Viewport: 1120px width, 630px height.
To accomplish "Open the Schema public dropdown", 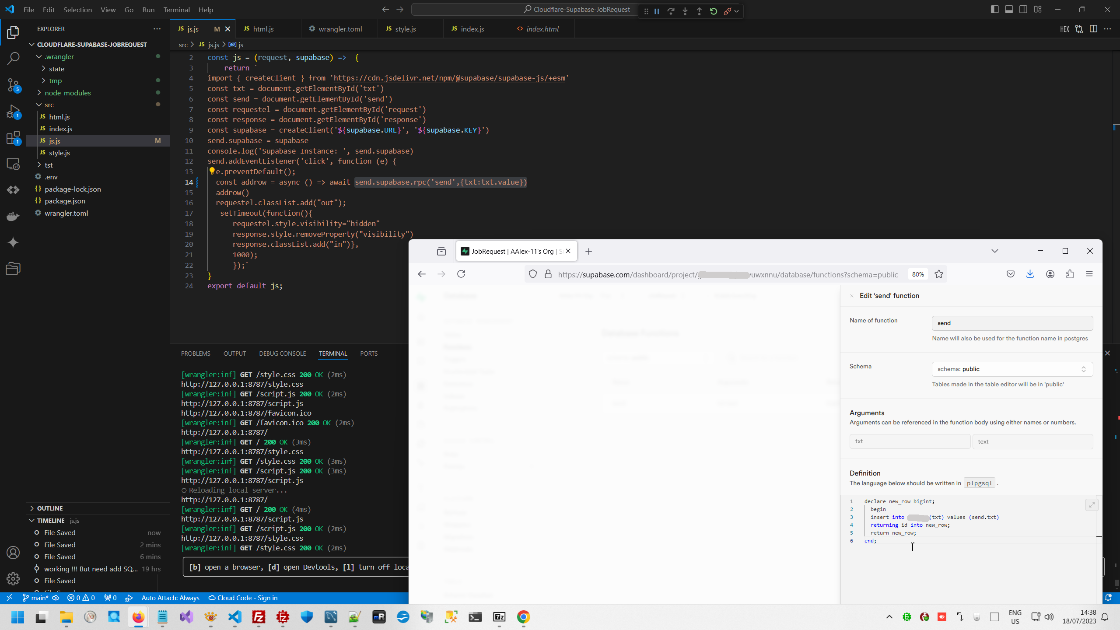I will [x=1012, y=369].
